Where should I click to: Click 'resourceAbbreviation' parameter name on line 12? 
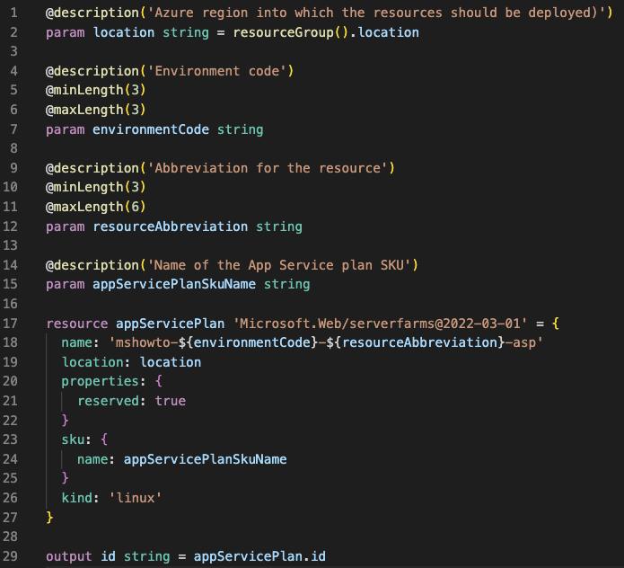(x=171, y=226)
